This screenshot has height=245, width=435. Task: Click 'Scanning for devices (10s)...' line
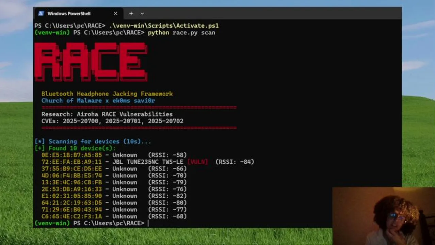tap(93, 142)
